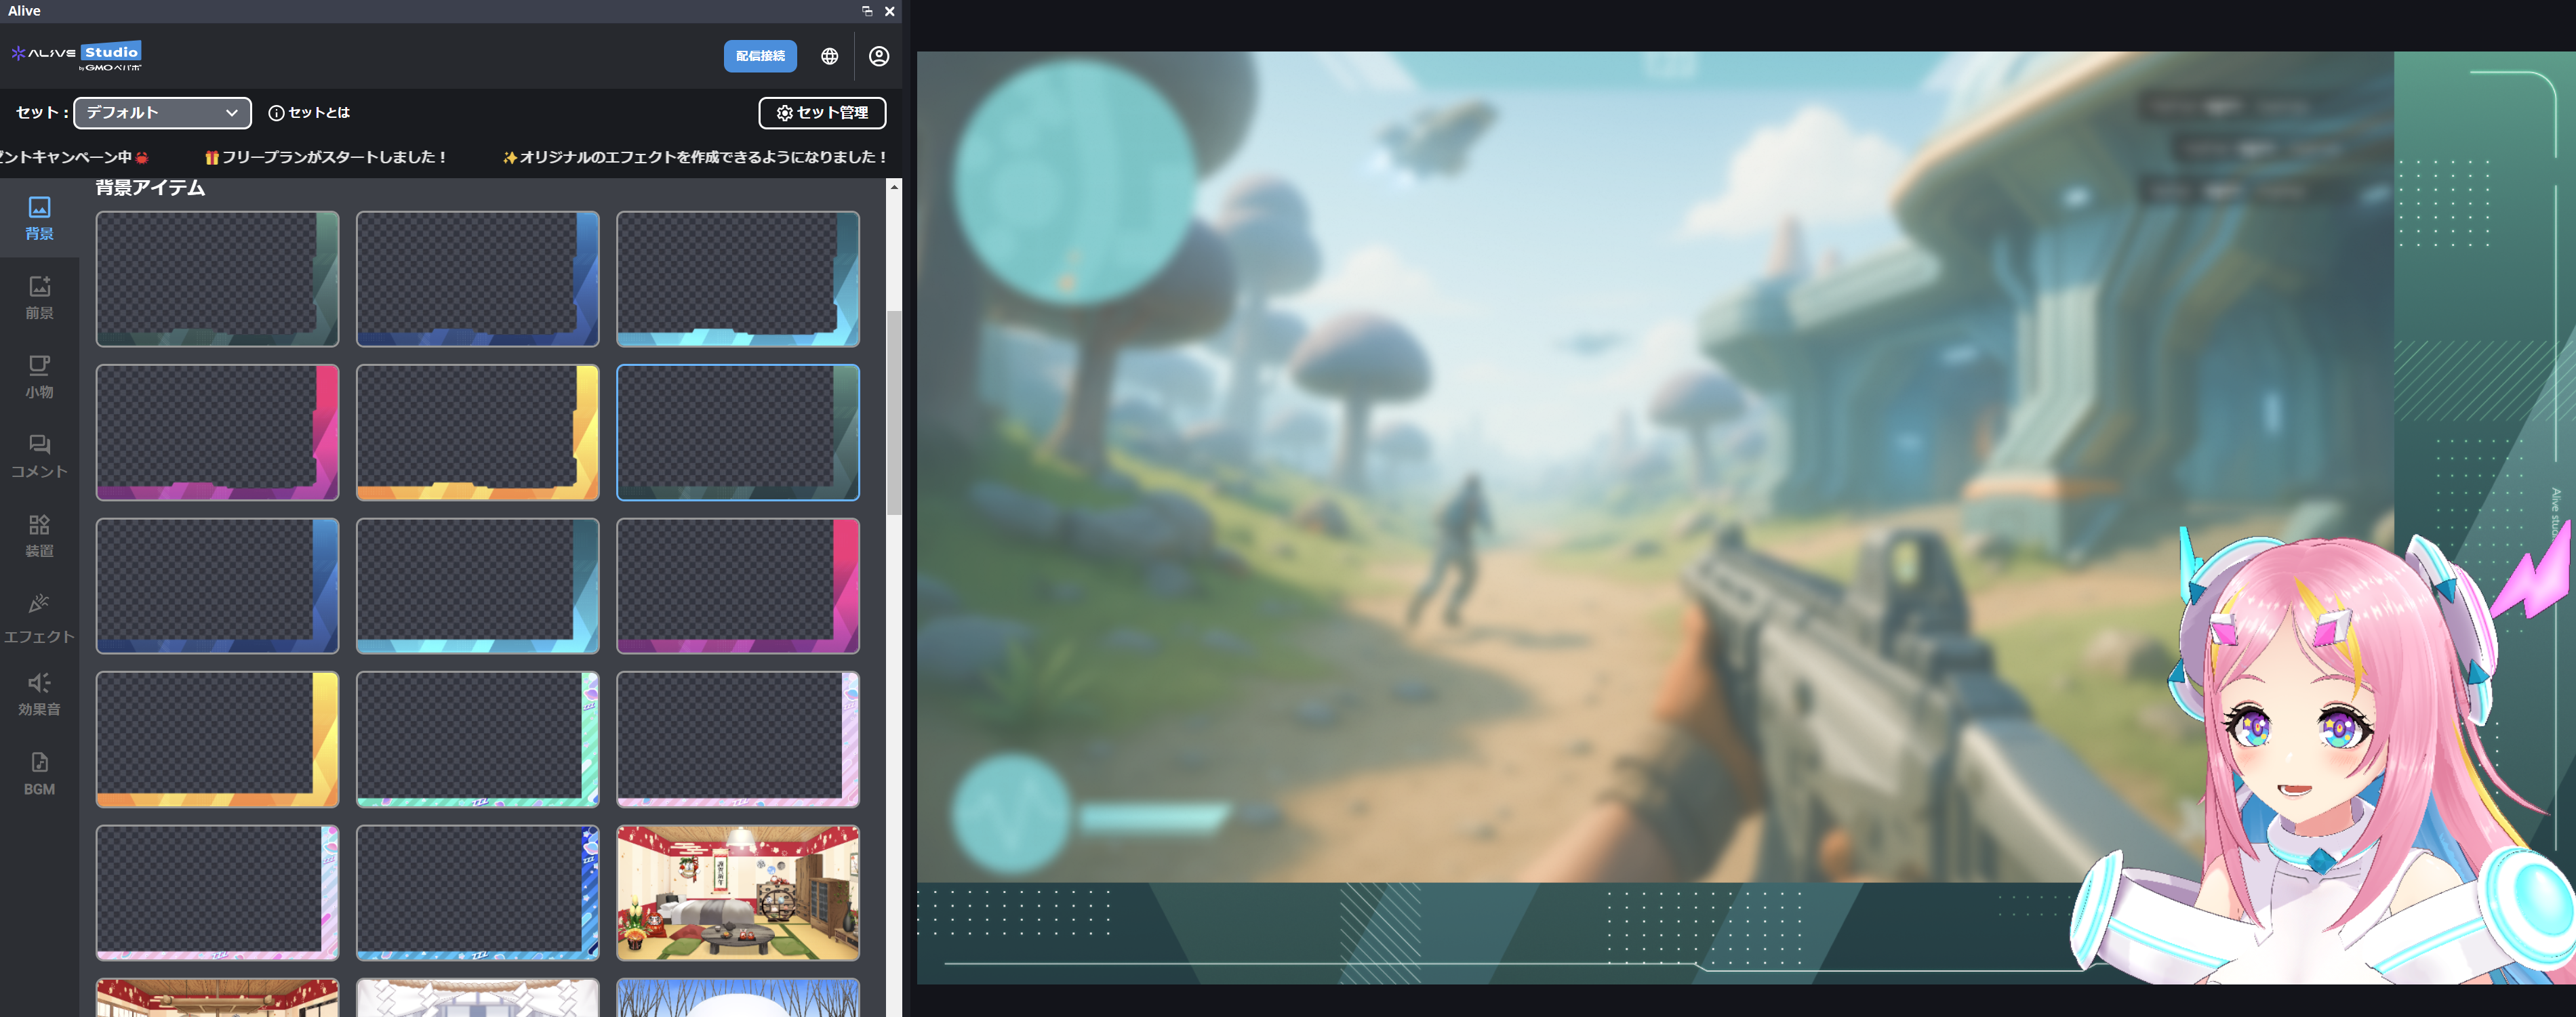This screenshot has height=1017, width=2576.
Task: Open the 背景 (background) sidebar category
Action: 39,217
